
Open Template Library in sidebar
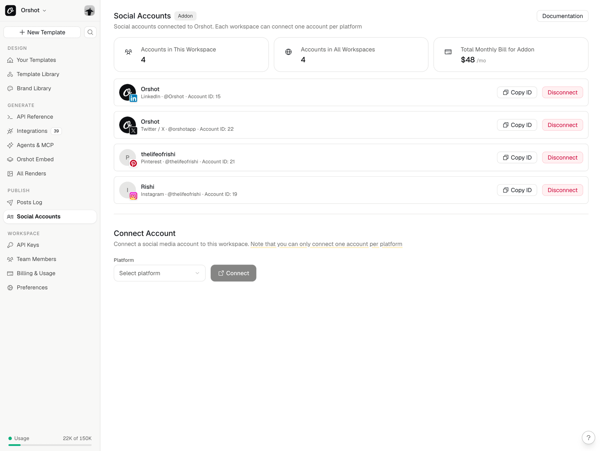50,74
